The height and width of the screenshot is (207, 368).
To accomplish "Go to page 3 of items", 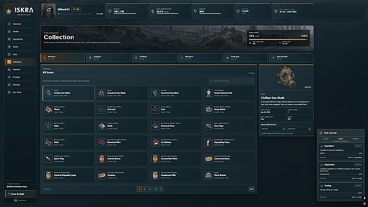I will click(x=150, y=189).
